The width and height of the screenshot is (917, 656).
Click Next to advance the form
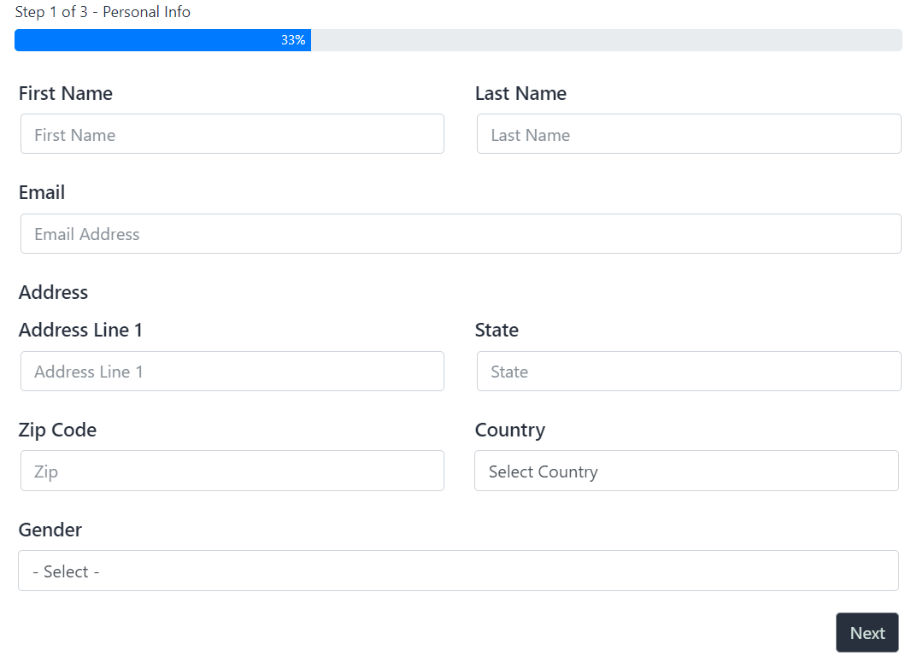point(867,632)
